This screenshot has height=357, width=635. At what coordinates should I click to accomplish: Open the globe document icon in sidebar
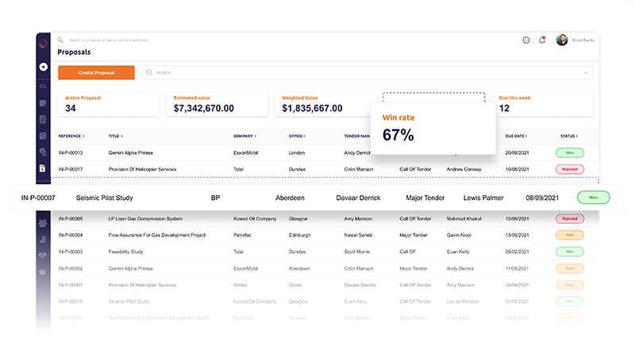click(43, 152)
